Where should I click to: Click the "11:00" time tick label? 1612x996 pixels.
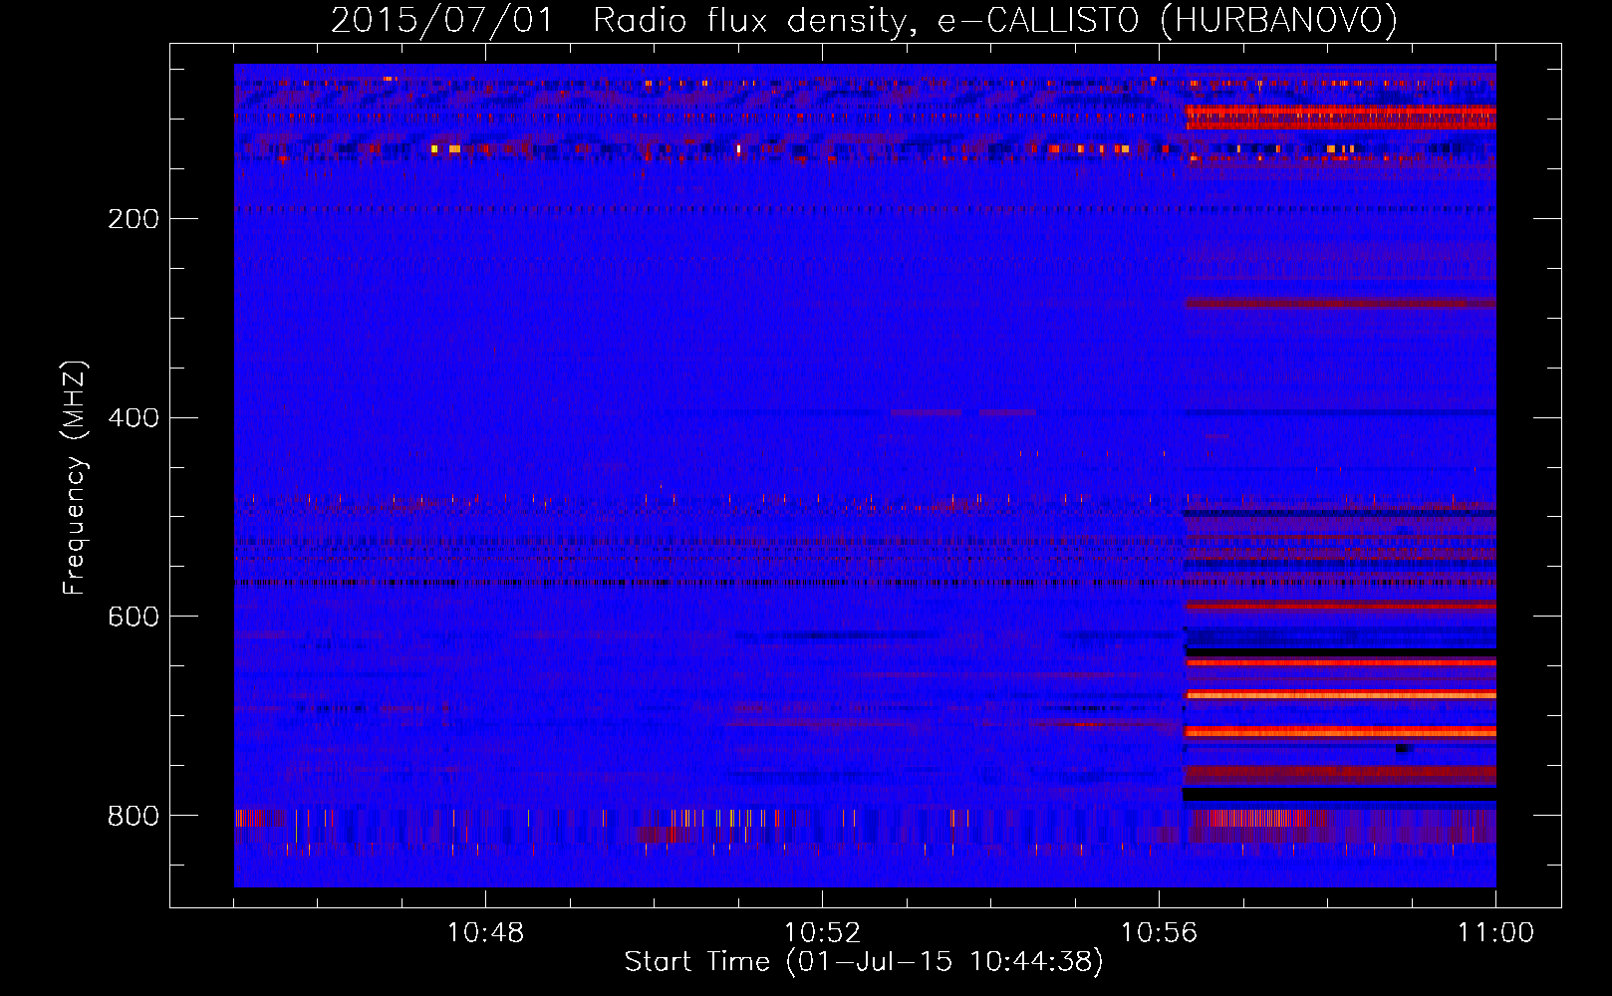coord(1495,933)
